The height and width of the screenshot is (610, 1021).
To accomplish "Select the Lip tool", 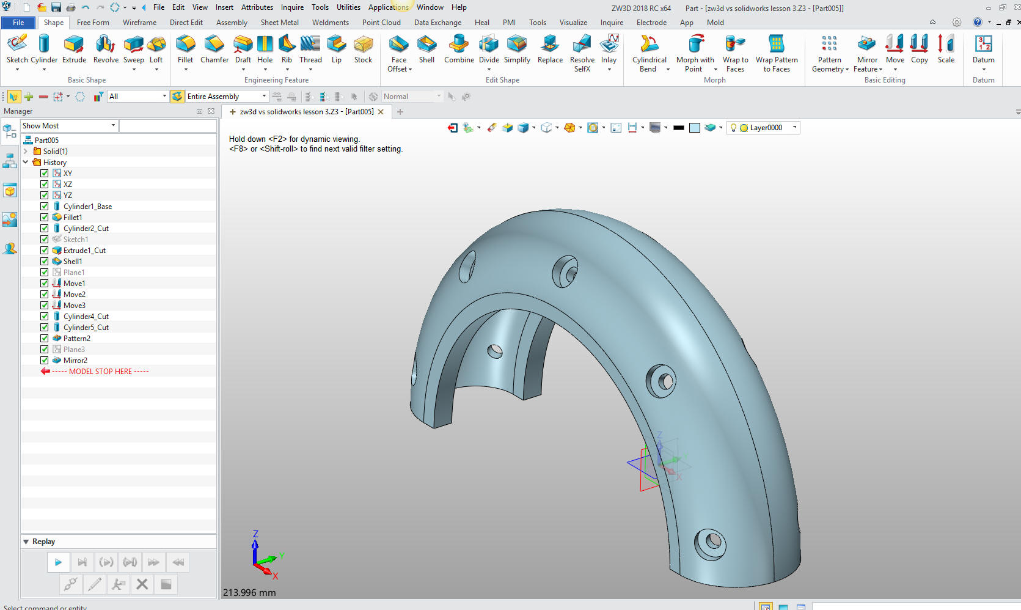I will tap(337, 49).
